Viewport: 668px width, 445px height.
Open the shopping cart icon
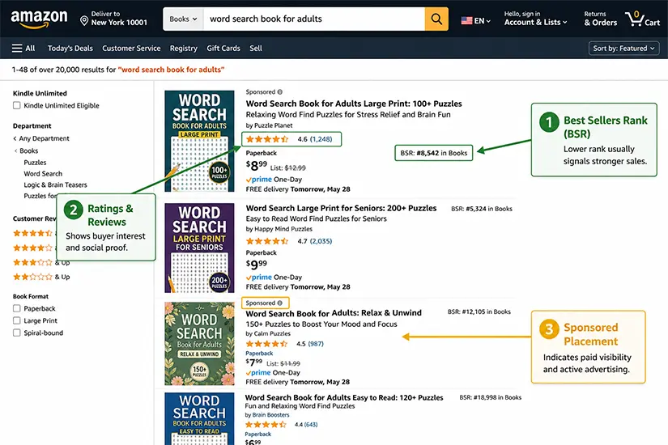(x=634, y=19)
